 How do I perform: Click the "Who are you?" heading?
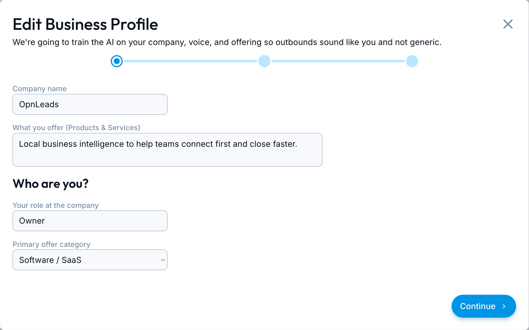50,183
